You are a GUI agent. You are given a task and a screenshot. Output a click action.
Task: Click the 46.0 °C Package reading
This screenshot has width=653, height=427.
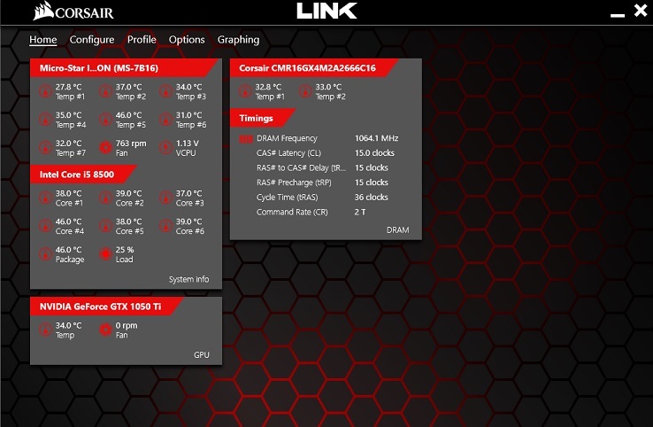click(69, 250)
